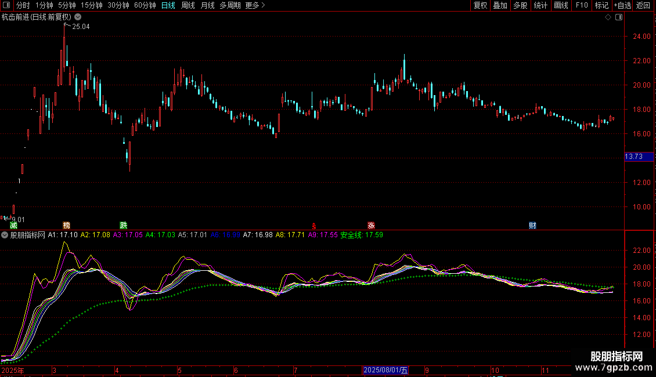Open the 画线 drawing tools
Viewport: 656px width, 377px height.
[561, 5]
